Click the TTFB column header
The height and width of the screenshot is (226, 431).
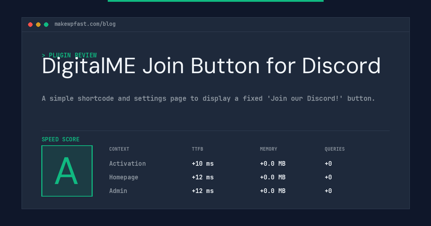coord(198,149)
